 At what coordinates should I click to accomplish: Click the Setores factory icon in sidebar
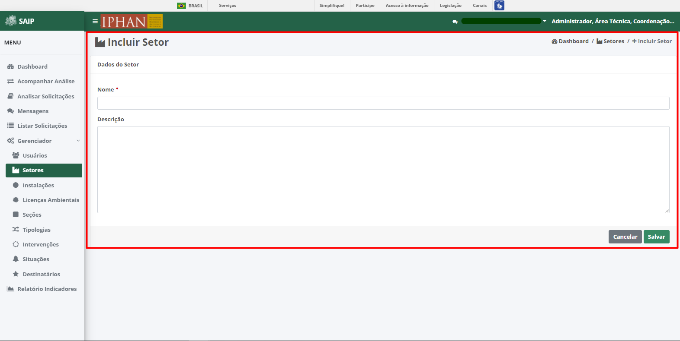coord(16,170)
